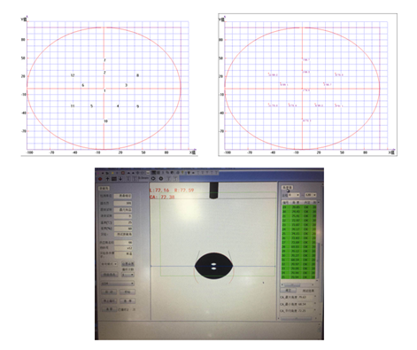Click the tab button atop right results panel
Screen dimensions: 417x350
click(288, 188)
